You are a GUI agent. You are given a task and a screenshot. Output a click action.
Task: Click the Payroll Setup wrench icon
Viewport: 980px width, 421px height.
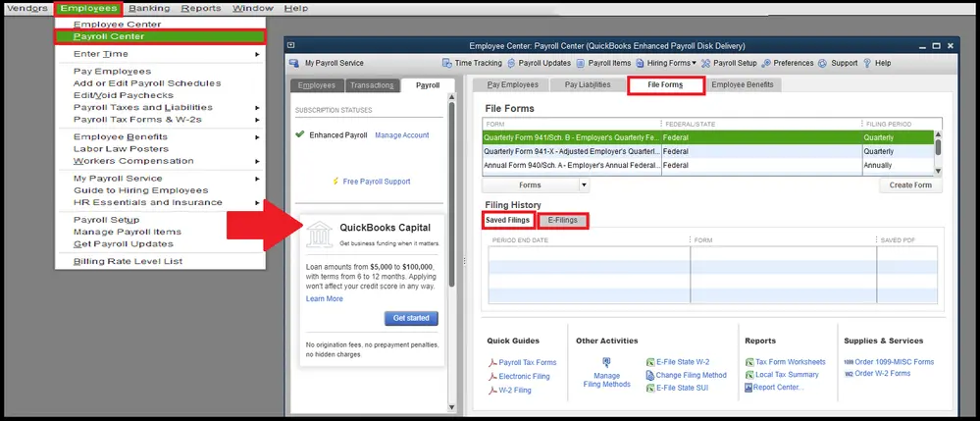(706, 63)
